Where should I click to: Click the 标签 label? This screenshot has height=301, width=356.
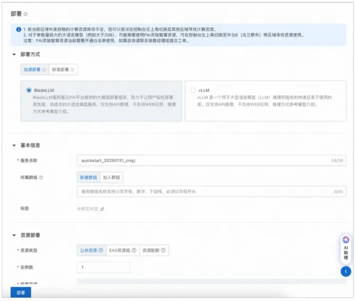(x=25, y=209)
